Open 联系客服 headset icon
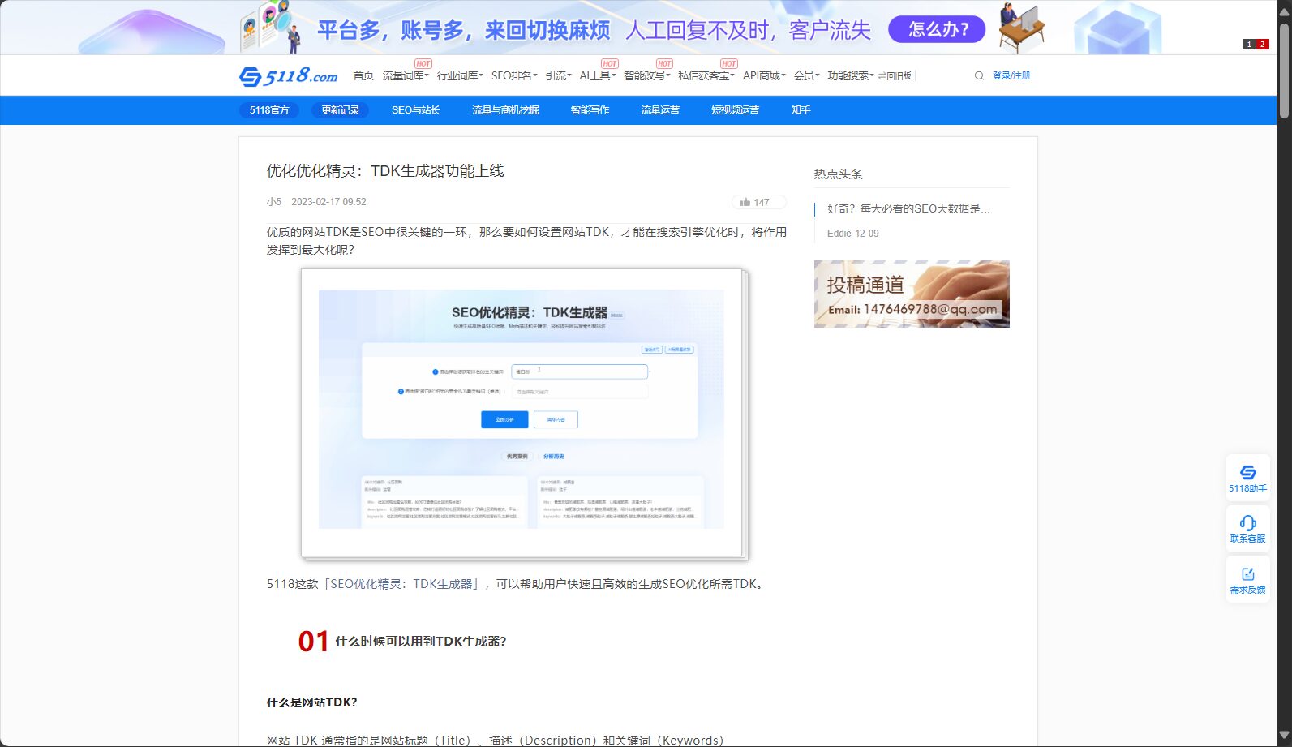This screenshot has width=1292, height=747. (1247, 528)
